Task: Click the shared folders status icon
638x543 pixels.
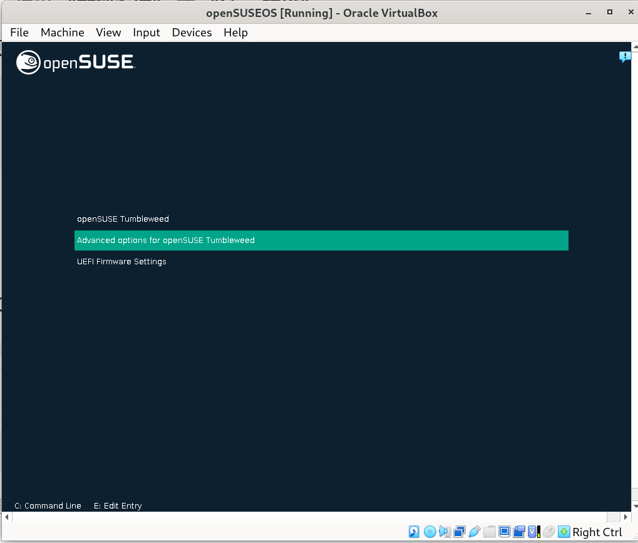Action: point(490,532)
